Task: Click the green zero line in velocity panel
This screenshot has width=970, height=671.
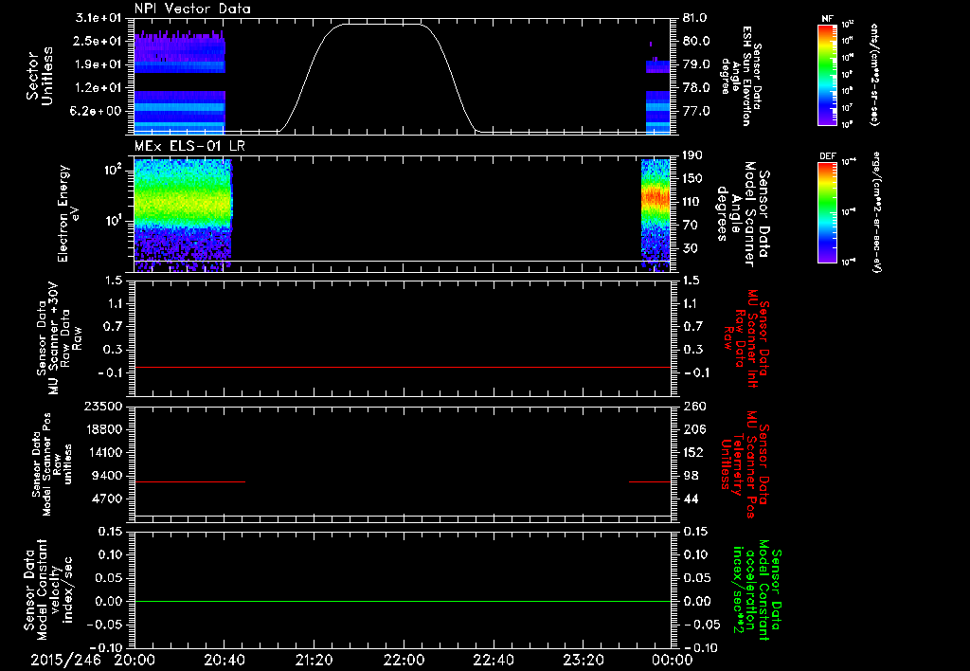Action: (403, 601)
